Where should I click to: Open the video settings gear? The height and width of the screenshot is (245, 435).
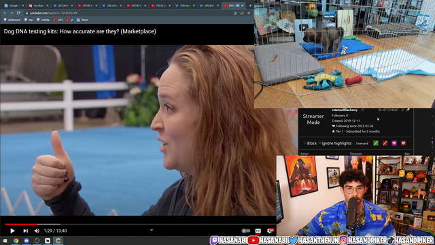coord(270,231)
